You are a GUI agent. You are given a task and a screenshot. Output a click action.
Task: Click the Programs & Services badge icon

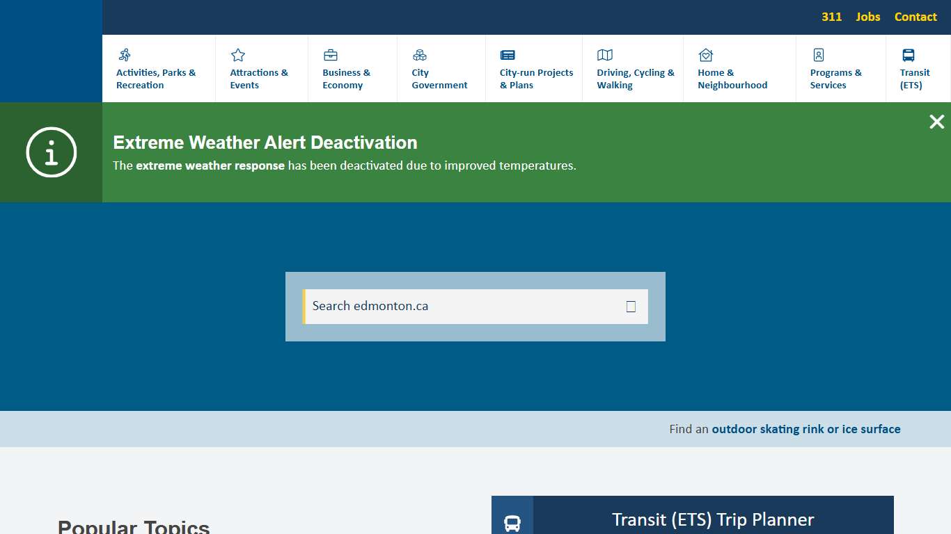click(x=819, y=55)
